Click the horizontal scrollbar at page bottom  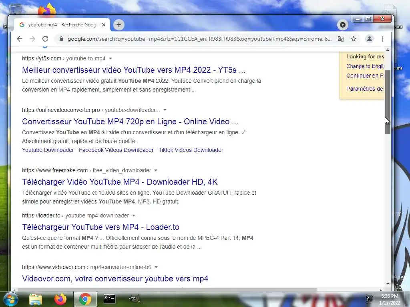(x=167, y=289)
